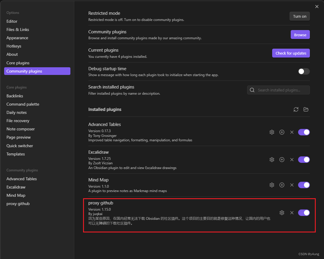324x259 pixels.
Task: Open proxy github in sidebar list
Action: [x=37, y=204]
